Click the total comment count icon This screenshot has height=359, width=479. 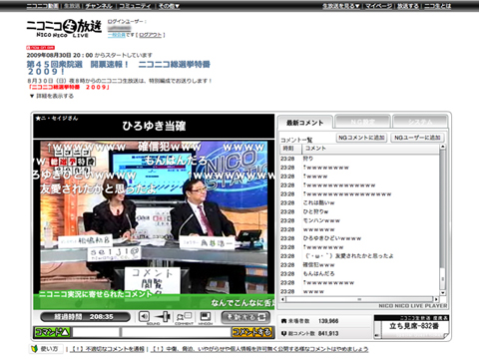click(283, 333)
